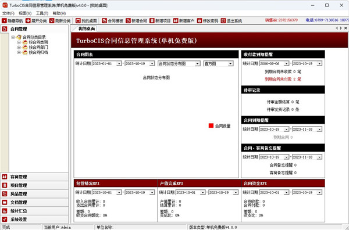Open the 系统设置 navigation section

34,220
